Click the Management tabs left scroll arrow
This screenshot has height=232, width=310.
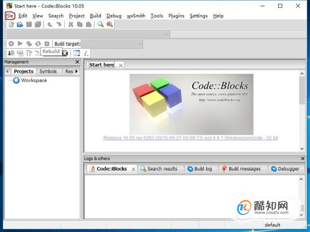point(7,71)
